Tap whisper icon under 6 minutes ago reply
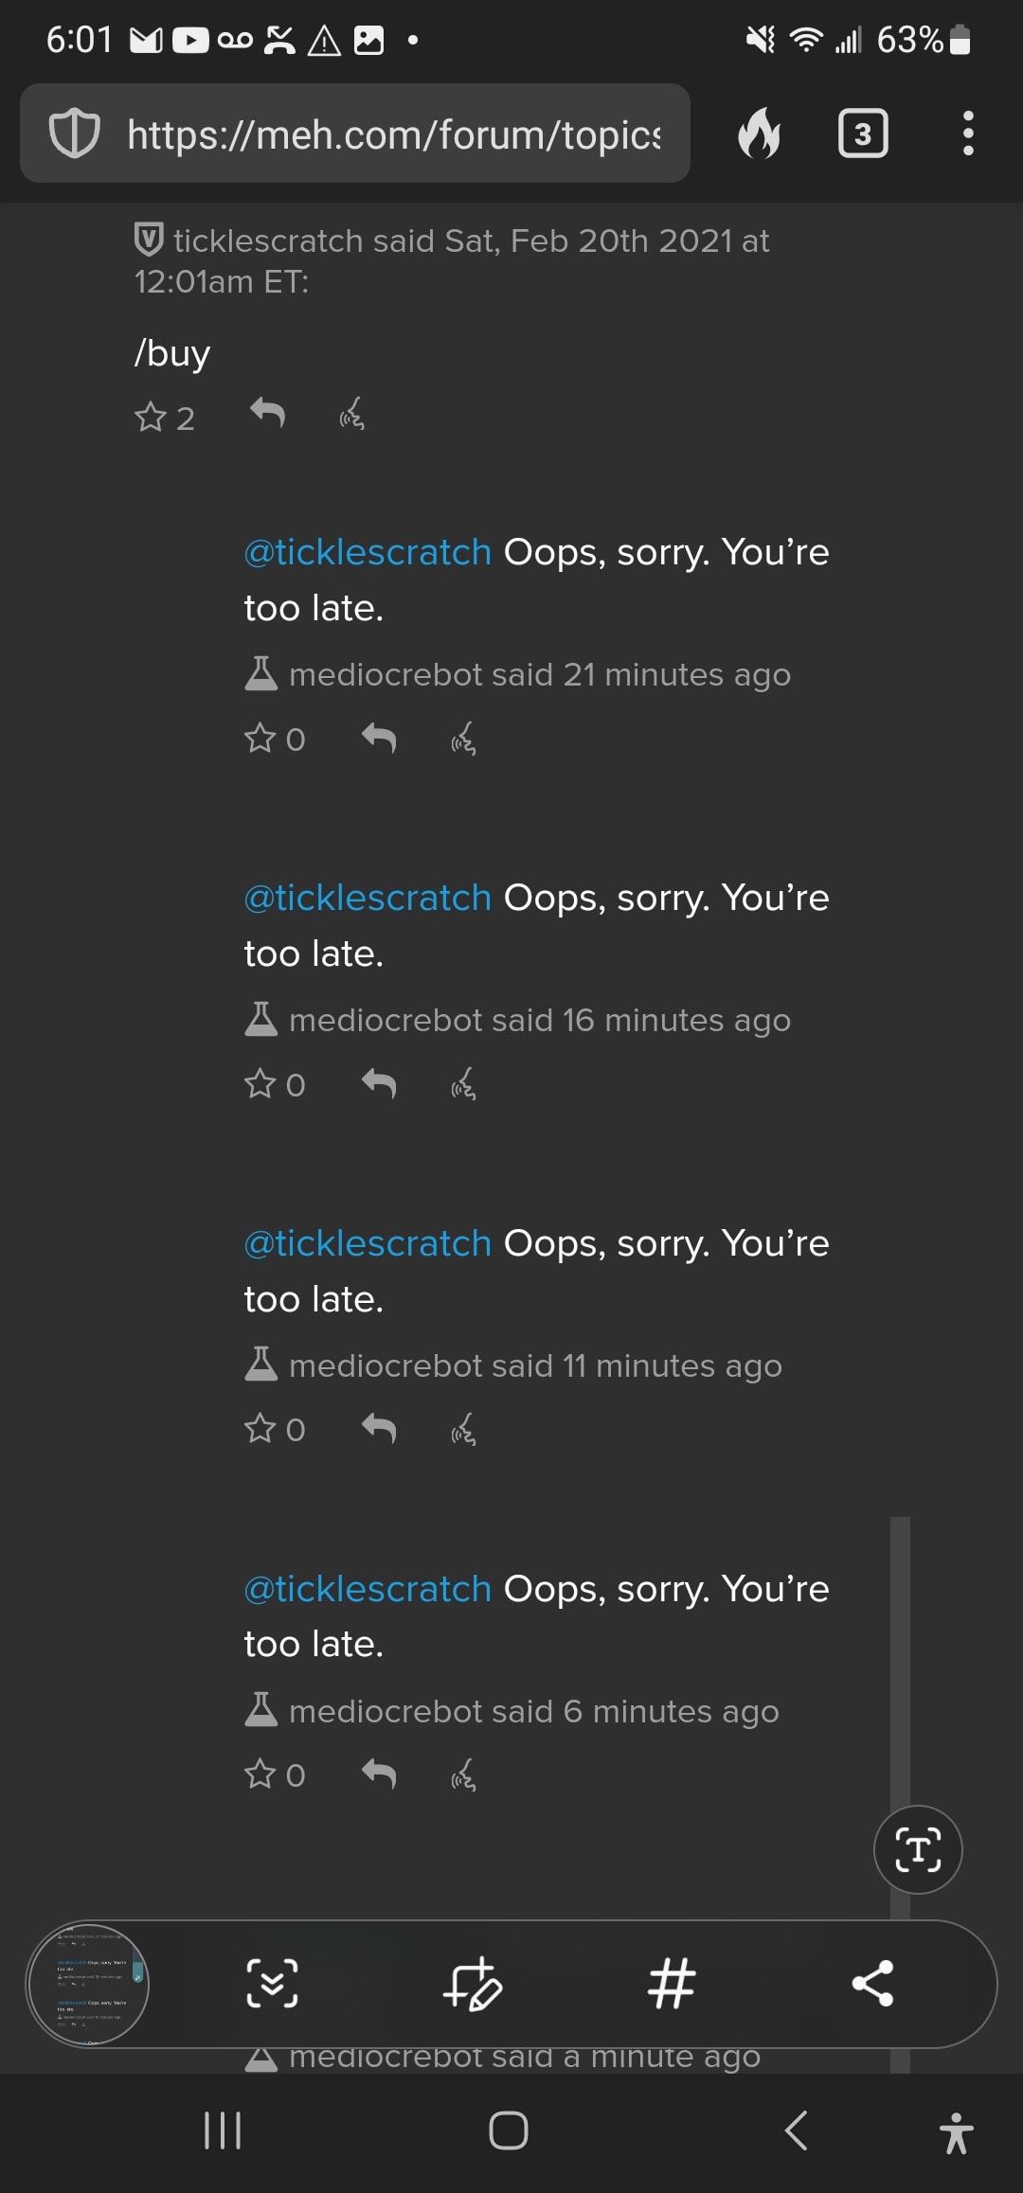This screenshot has height=2193, width=1023. click(x=463, y=1774)
